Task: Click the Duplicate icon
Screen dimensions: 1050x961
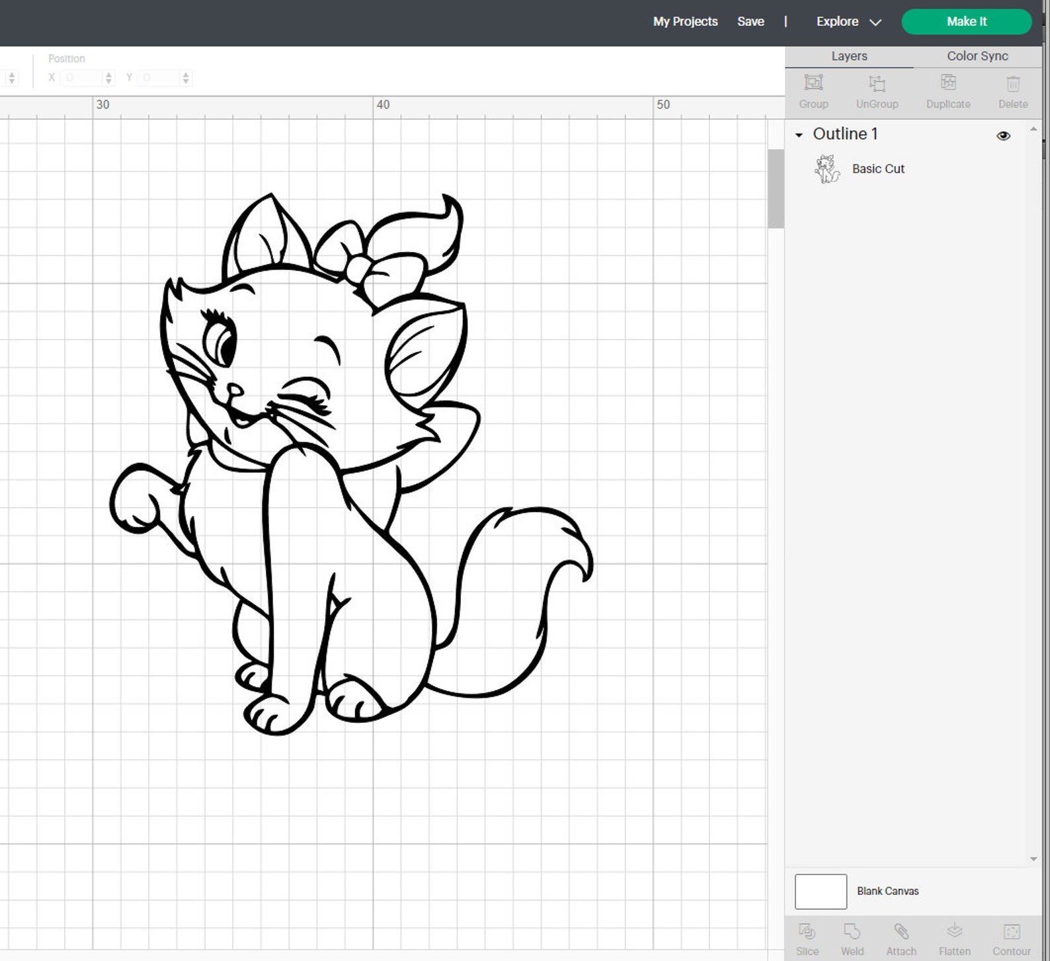Action: point(948,83)
